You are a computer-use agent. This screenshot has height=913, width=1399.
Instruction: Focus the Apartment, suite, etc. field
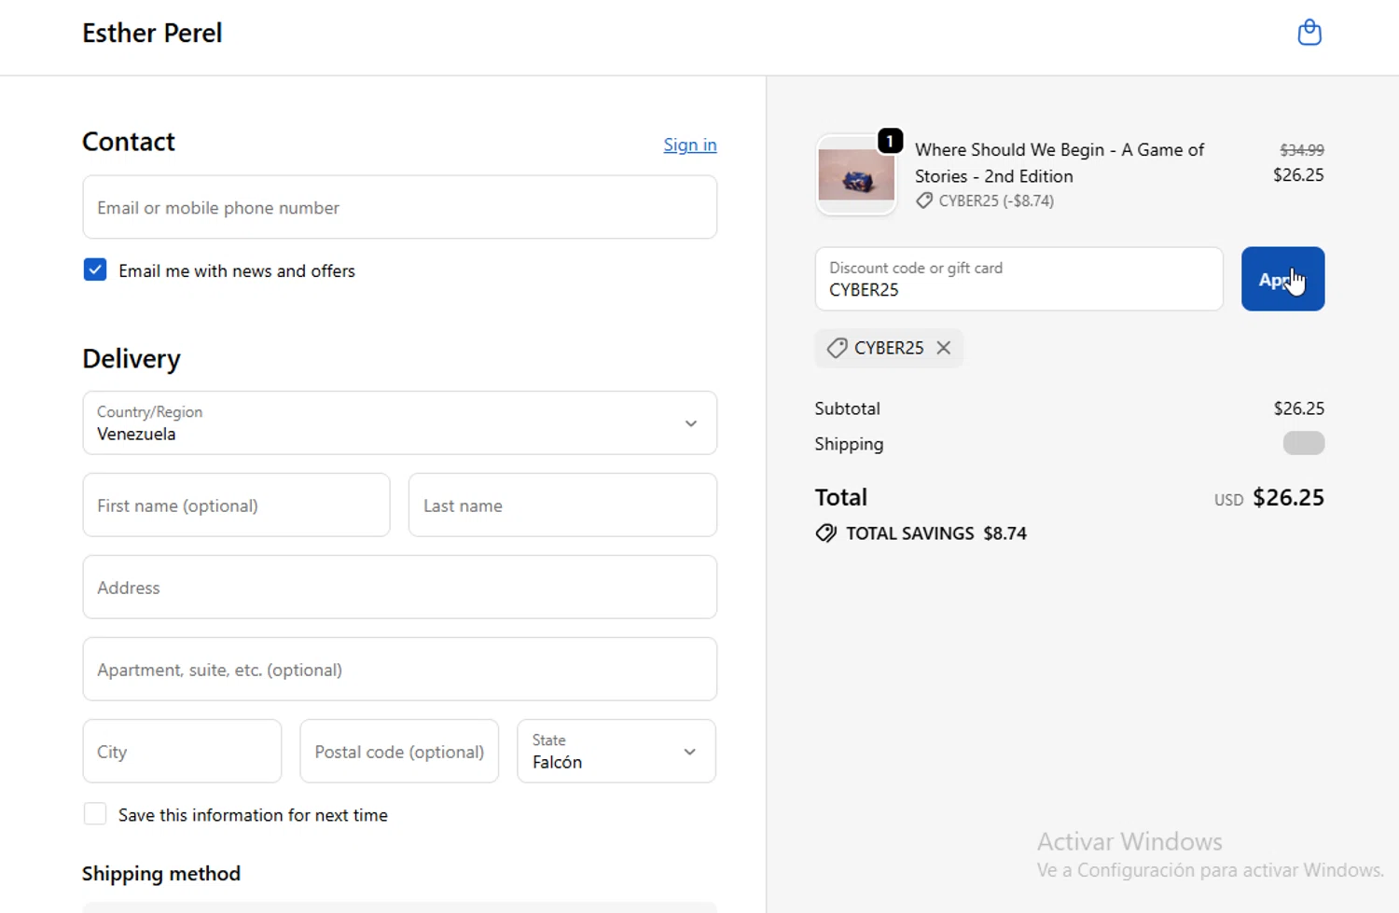[x=399, y=670]
